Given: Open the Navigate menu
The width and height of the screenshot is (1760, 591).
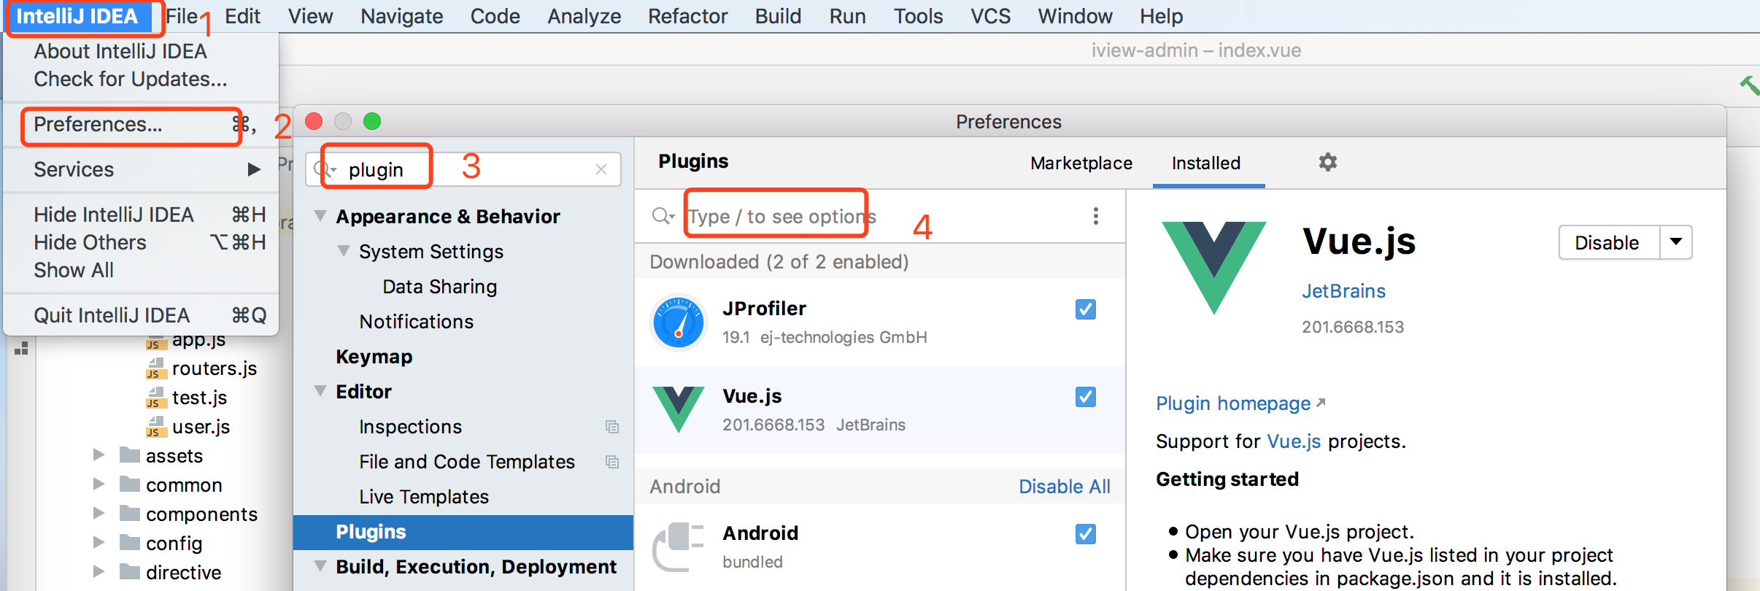Looking at the screenshot, I should coord(401,16).
